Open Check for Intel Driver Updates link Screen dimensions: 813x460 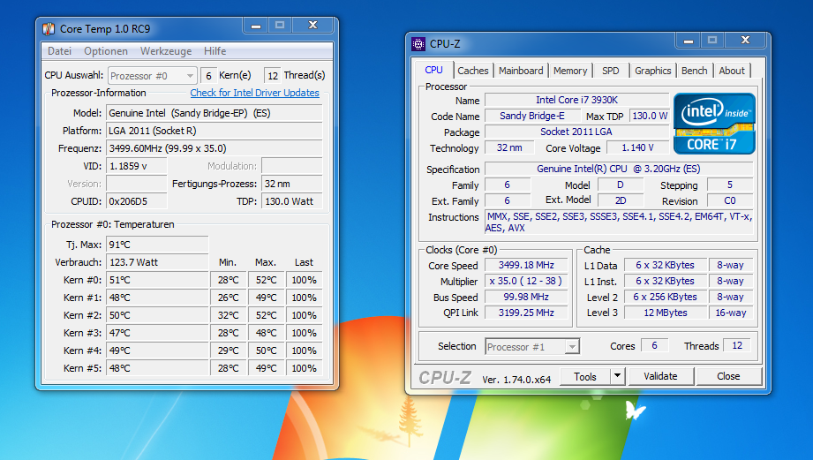[254, 93]
